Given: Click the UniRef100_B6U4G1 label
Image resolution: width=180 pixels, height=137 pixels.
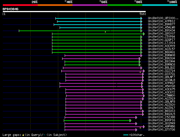Looking at the screenshot, I should pyautogui.click(x=161, y=52).
